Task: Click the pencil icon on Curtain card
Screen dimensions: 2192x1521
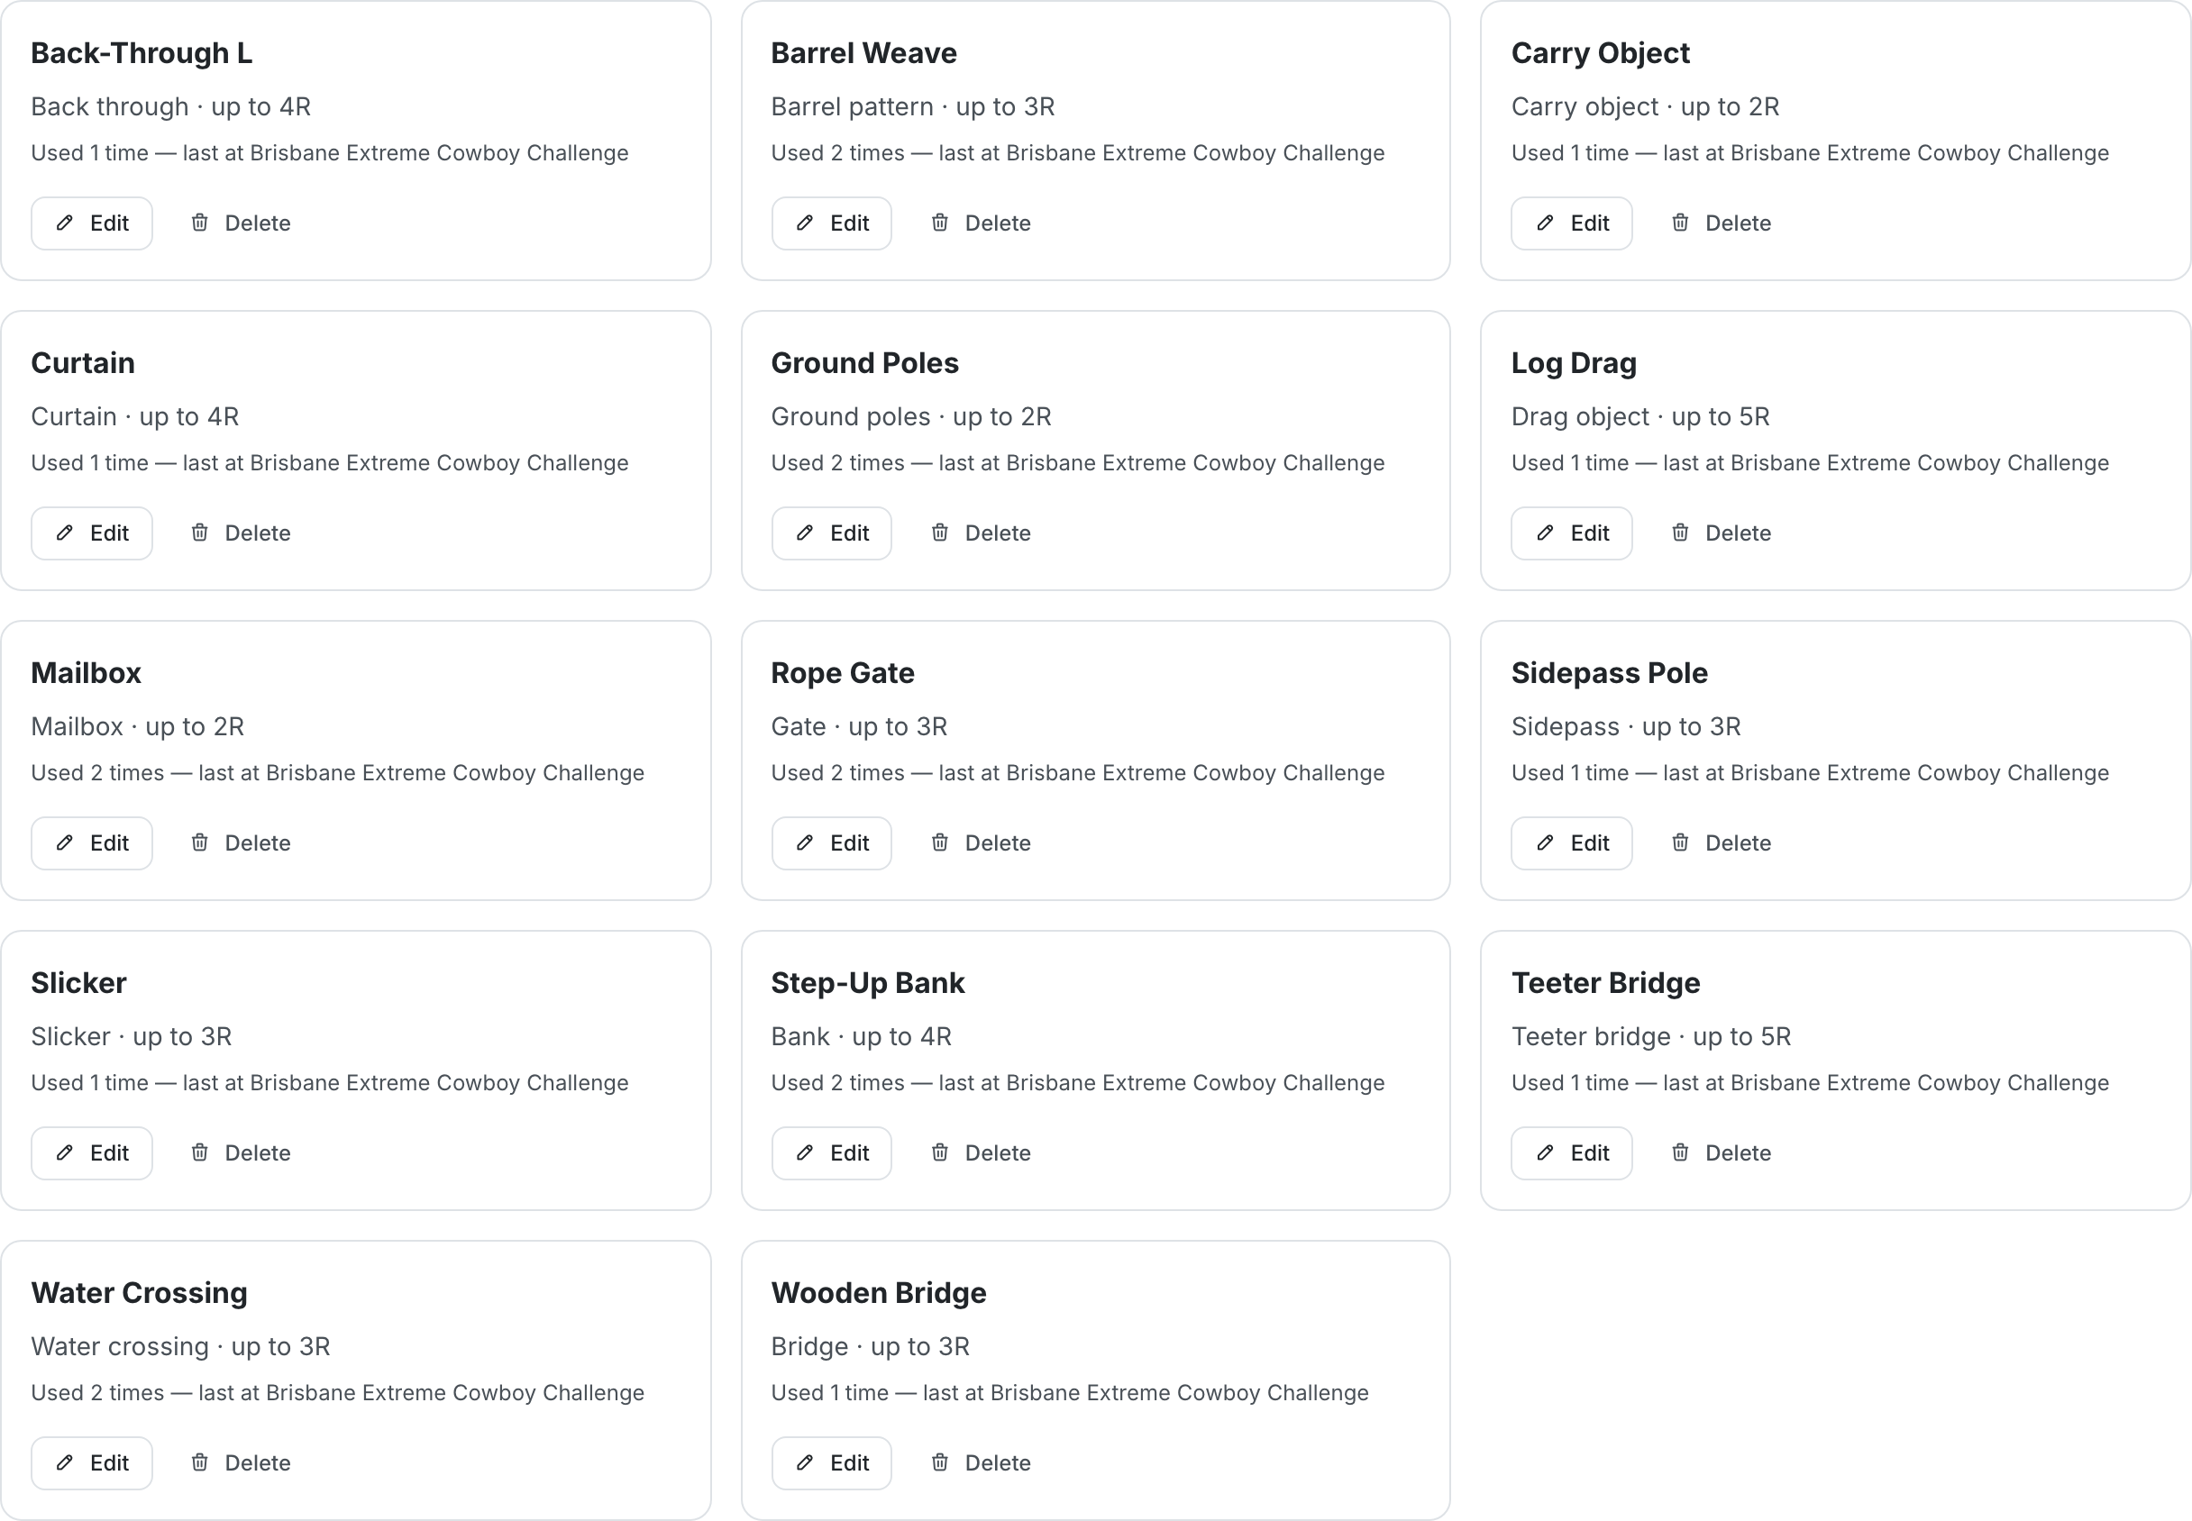Action: tap(65, 533)
